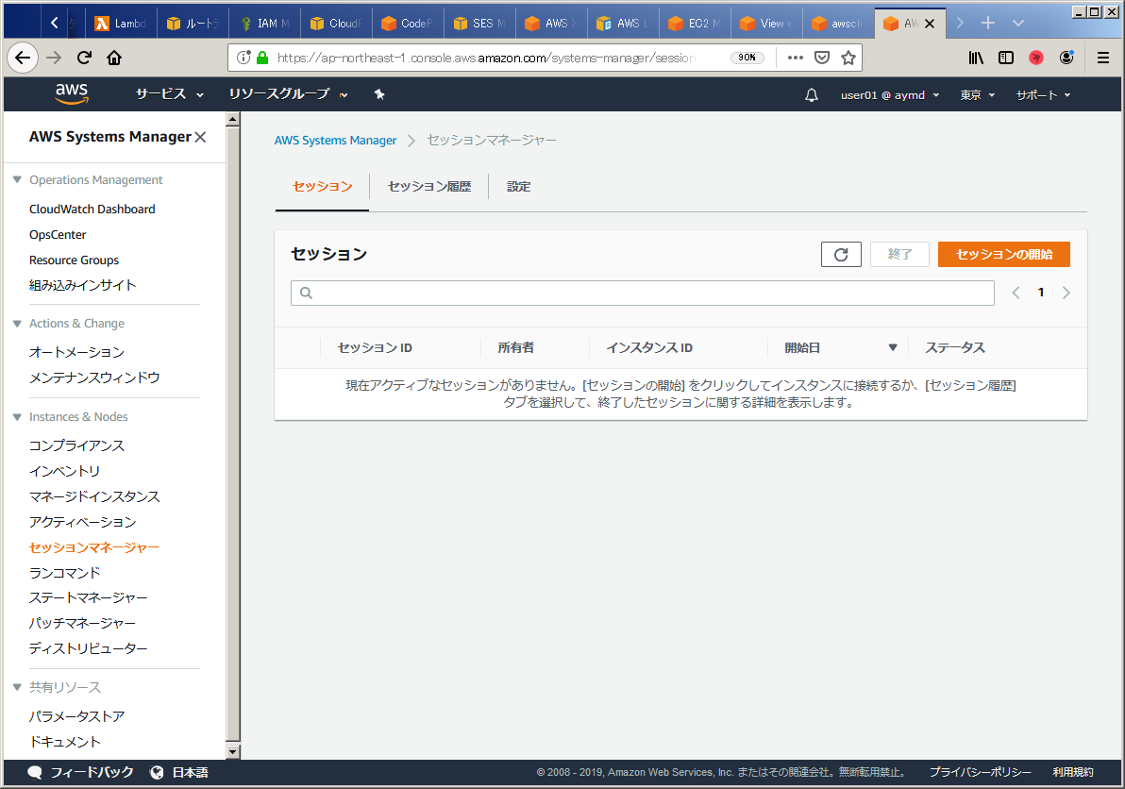Open パラメータストア in sidebar
Screen dimensions: 1125x789
[x=76, y=716]
